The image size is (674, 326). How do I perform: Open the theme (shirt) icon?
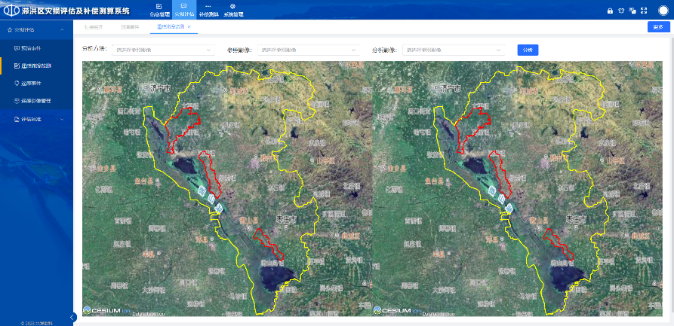(x=621, y=11)
